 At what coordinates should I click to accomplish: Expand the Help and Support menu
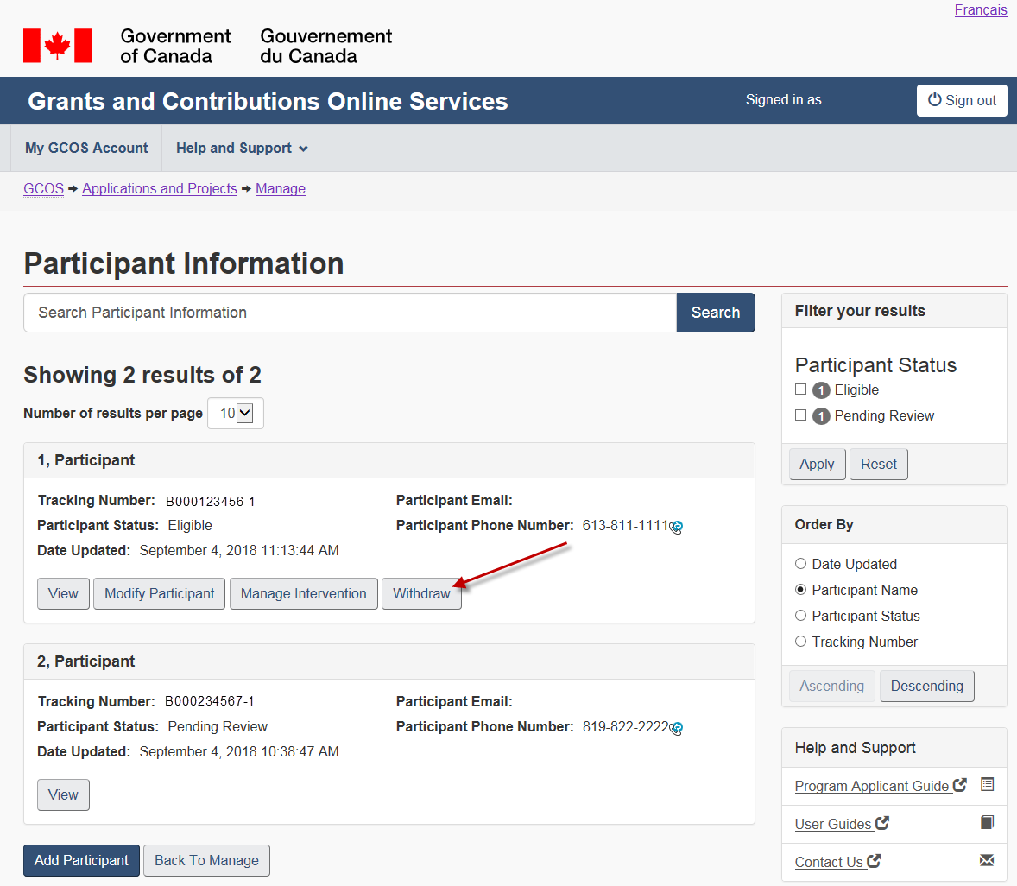click(241, 149)
